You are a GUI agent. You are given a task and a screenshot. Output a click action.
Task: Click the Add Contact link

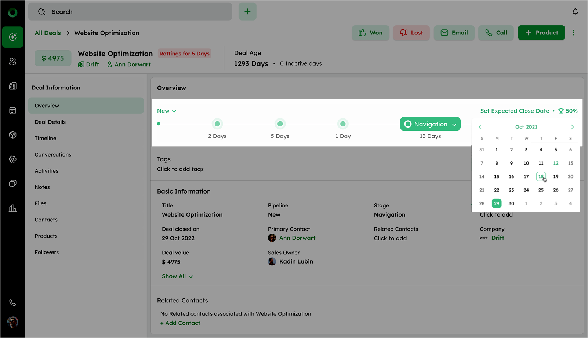180,323
